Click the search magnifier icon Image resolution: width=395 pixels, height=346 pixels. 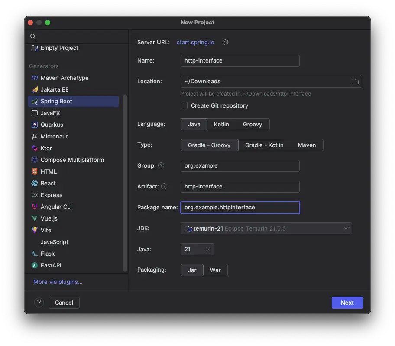pos(33,36)
